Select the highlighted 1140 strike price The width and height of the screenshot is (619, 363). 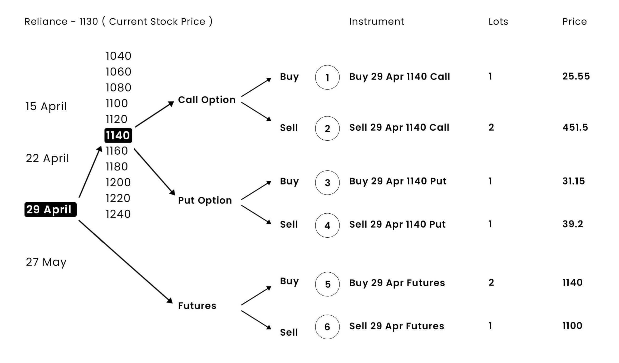pyautogui.click(x=118, y=135)
